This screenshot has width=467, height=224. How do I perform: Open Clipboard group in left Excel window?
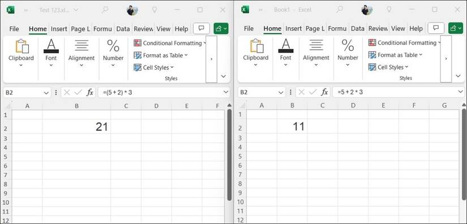click(x=21, y=53)
